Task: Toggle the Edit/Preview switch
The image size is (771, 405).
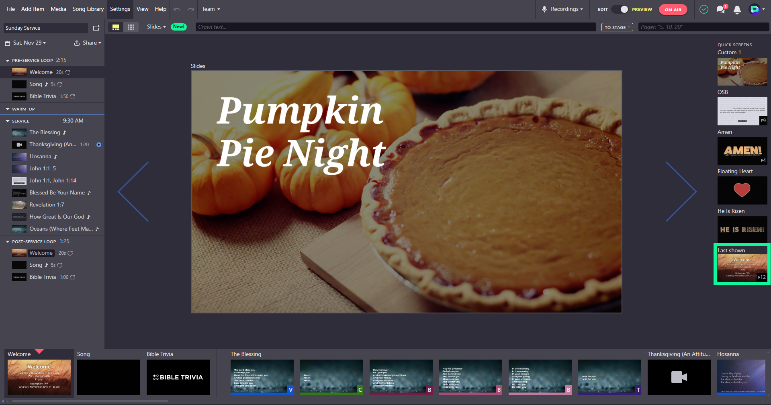Action: tap(620, 9)
